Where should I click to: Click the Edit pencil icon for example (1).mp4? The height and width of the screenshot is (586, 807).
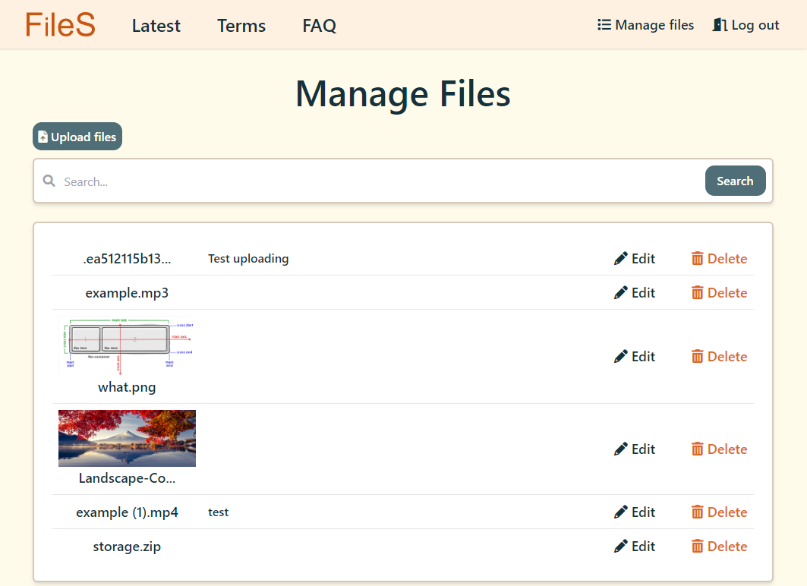pos(620,512)
